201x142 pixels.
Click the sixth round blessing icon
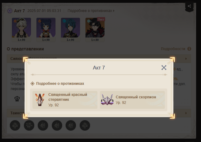point(85,125)
